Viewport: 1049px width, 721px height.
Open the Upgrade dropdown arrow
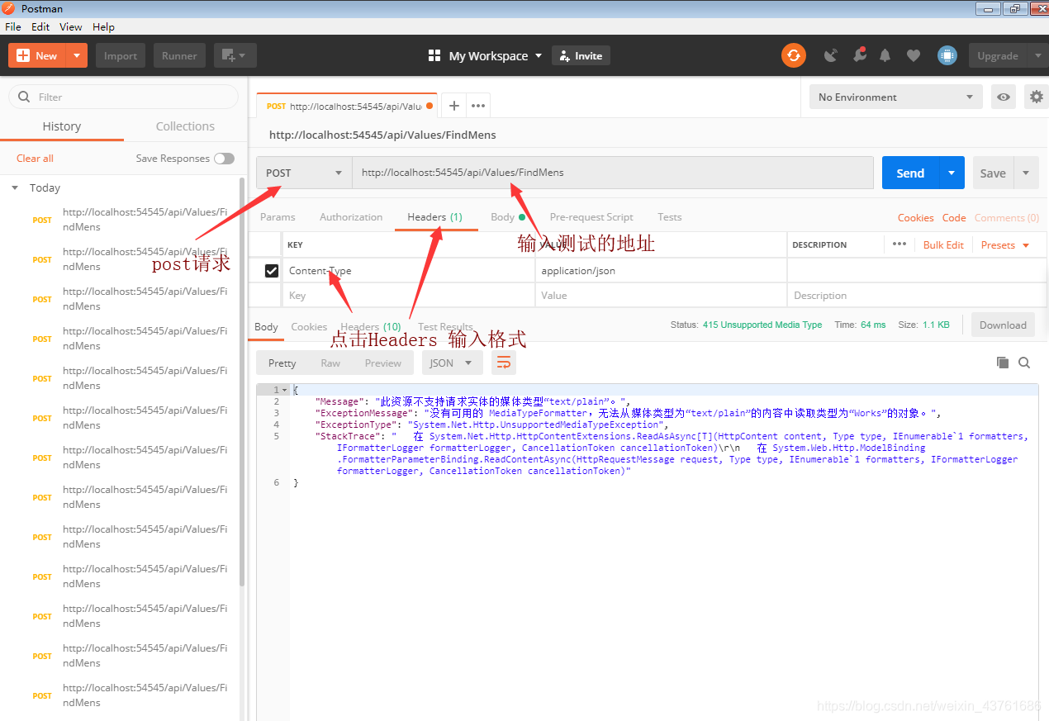(1037, 55)
